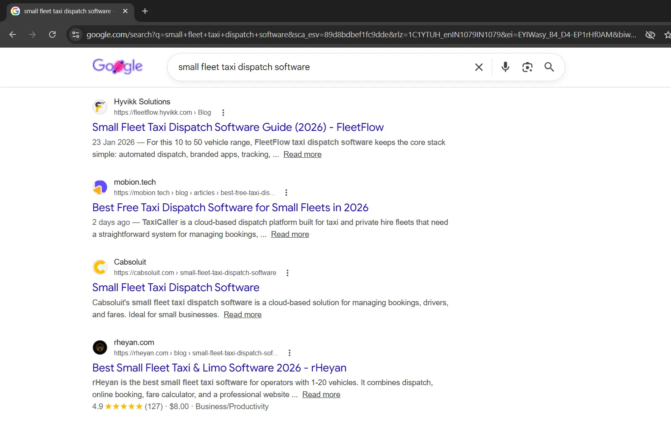This screenshot has width=671, height=422.
Task: Click the rheyan.com site name
Action: [134, 342]
